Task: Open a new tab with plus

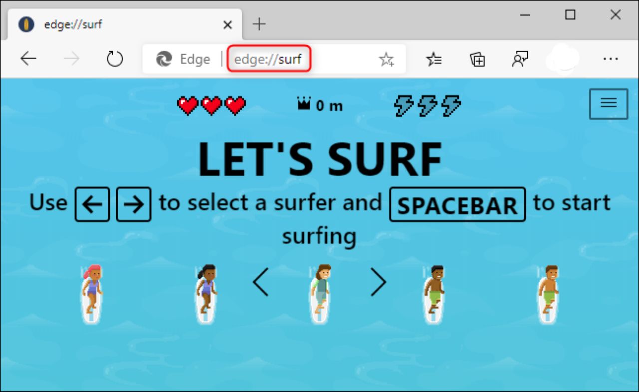Action: coord(259,24)
